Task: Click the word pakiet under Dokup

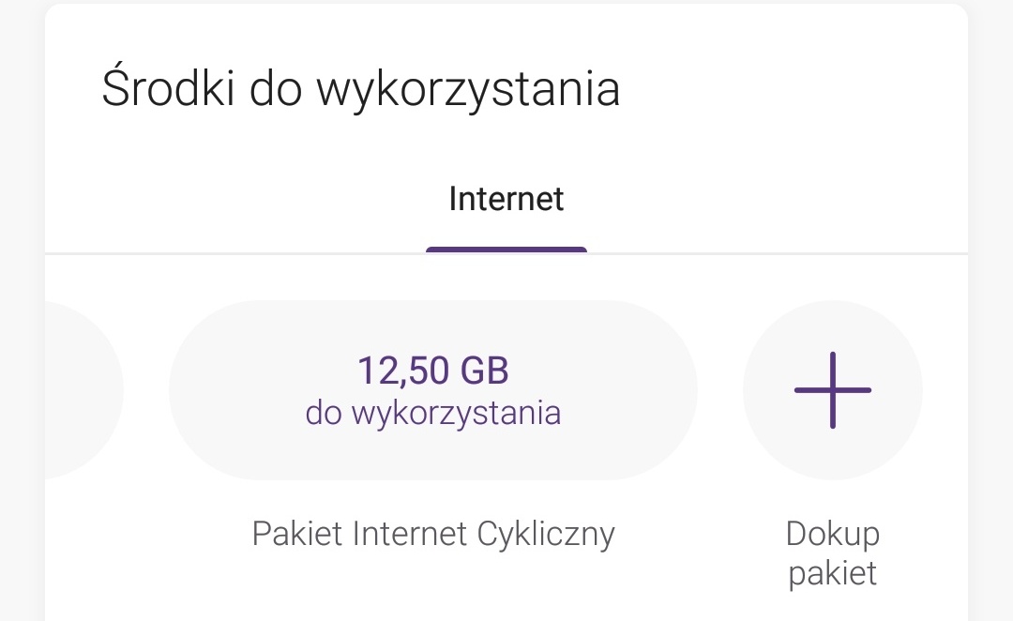Action: pyautogui.click(x=833, y=572)
